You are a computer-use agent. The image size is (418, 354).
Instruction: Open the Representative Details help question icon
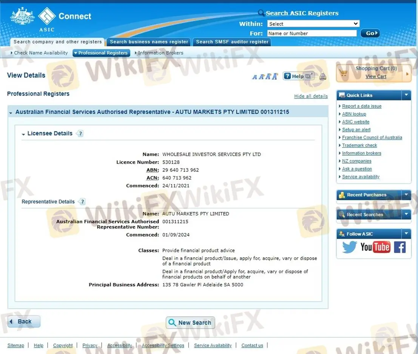tap(82, 202)
